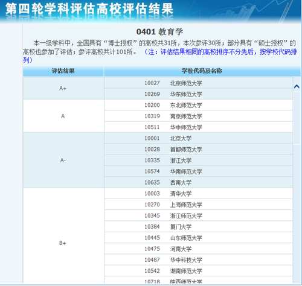Select the 上海师范大学 row

point(198,205)
